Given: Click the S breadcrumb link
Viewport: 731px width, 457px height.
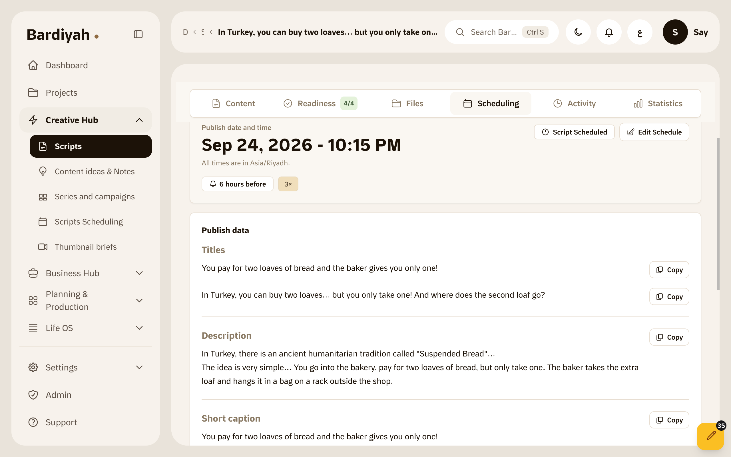Looking at the screenshot, I should pos(203,32).
